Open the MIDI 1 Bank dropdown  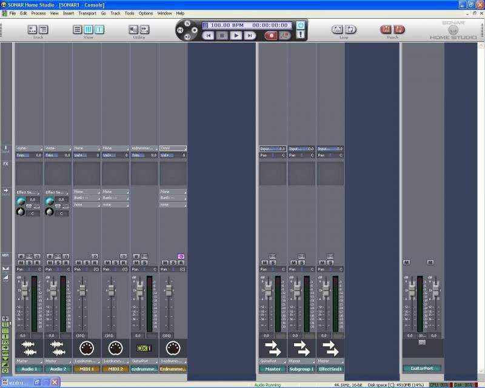pos(87,198)
